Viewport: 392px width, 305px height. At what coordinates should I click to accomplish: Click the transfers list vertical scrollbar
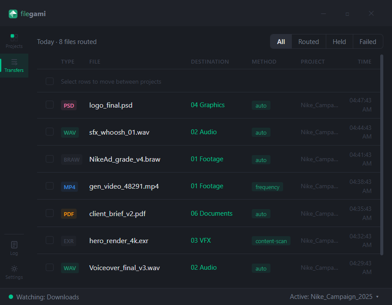(382, 155)
